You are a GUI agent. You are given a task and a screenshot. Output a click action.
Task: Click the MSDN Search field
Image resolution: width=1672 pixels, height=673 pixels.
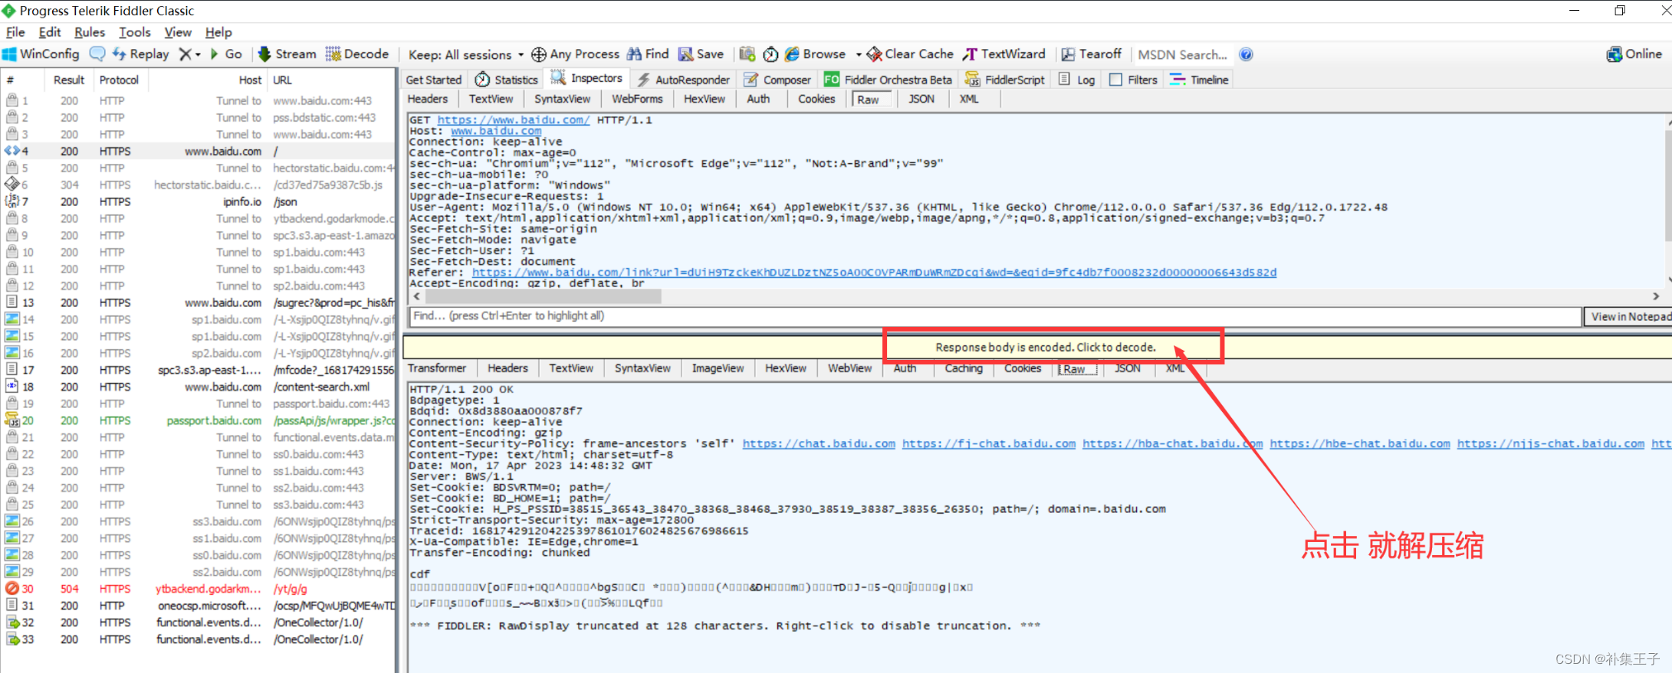(x=1183, y=55)
